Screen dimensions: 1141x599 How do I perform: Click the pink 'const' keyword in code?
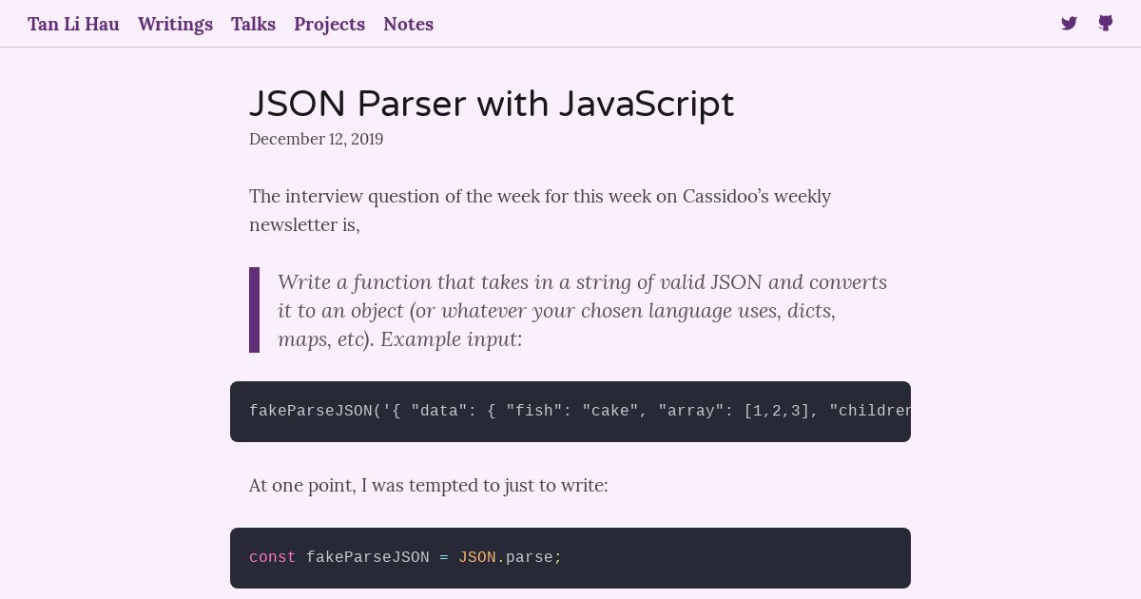(x=272, y=558)
